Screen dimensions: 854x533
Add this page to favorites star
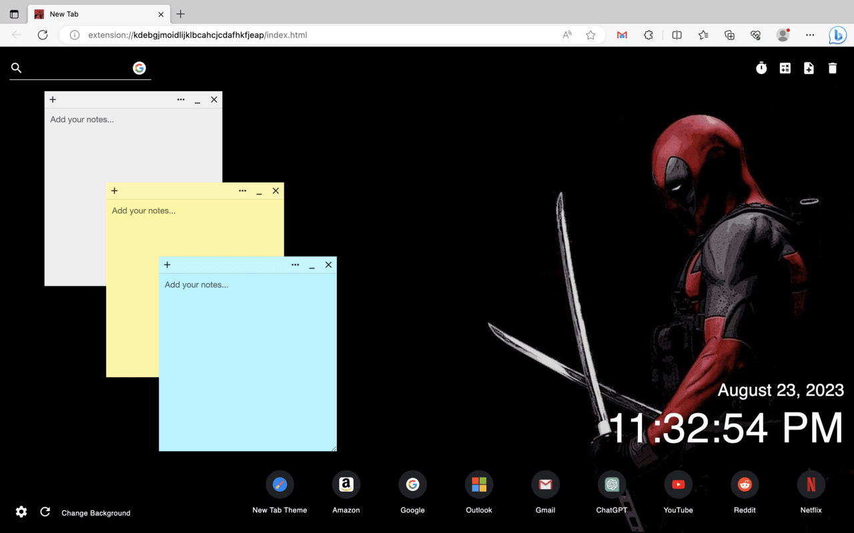point(590,35)
